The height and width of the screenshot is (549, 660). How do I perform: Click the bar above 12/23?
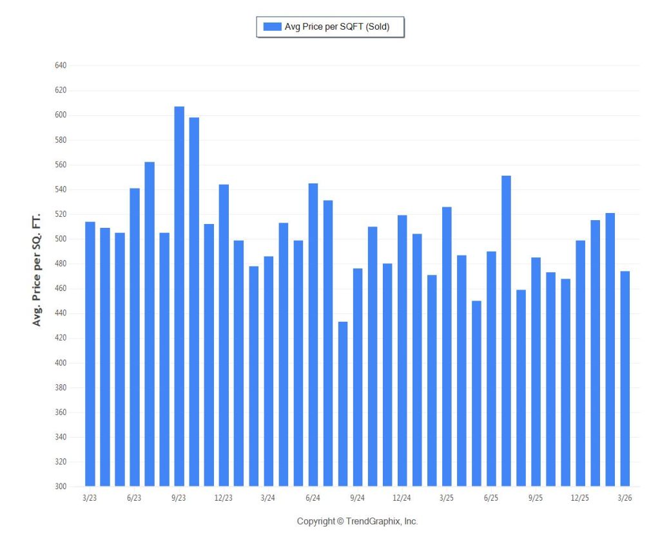pyautogui.click(x=224, y=335)
